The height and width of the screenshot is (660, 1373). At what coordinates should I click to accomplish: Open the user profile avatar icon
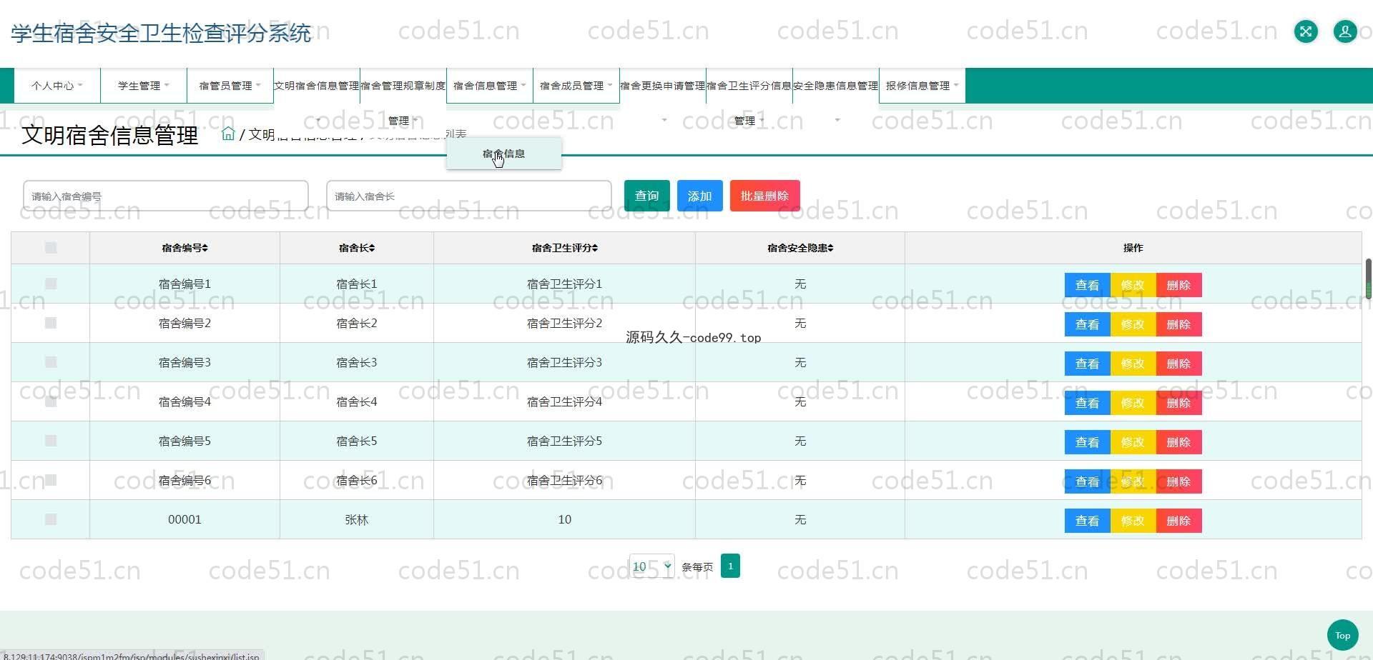tap(1345, 31)
